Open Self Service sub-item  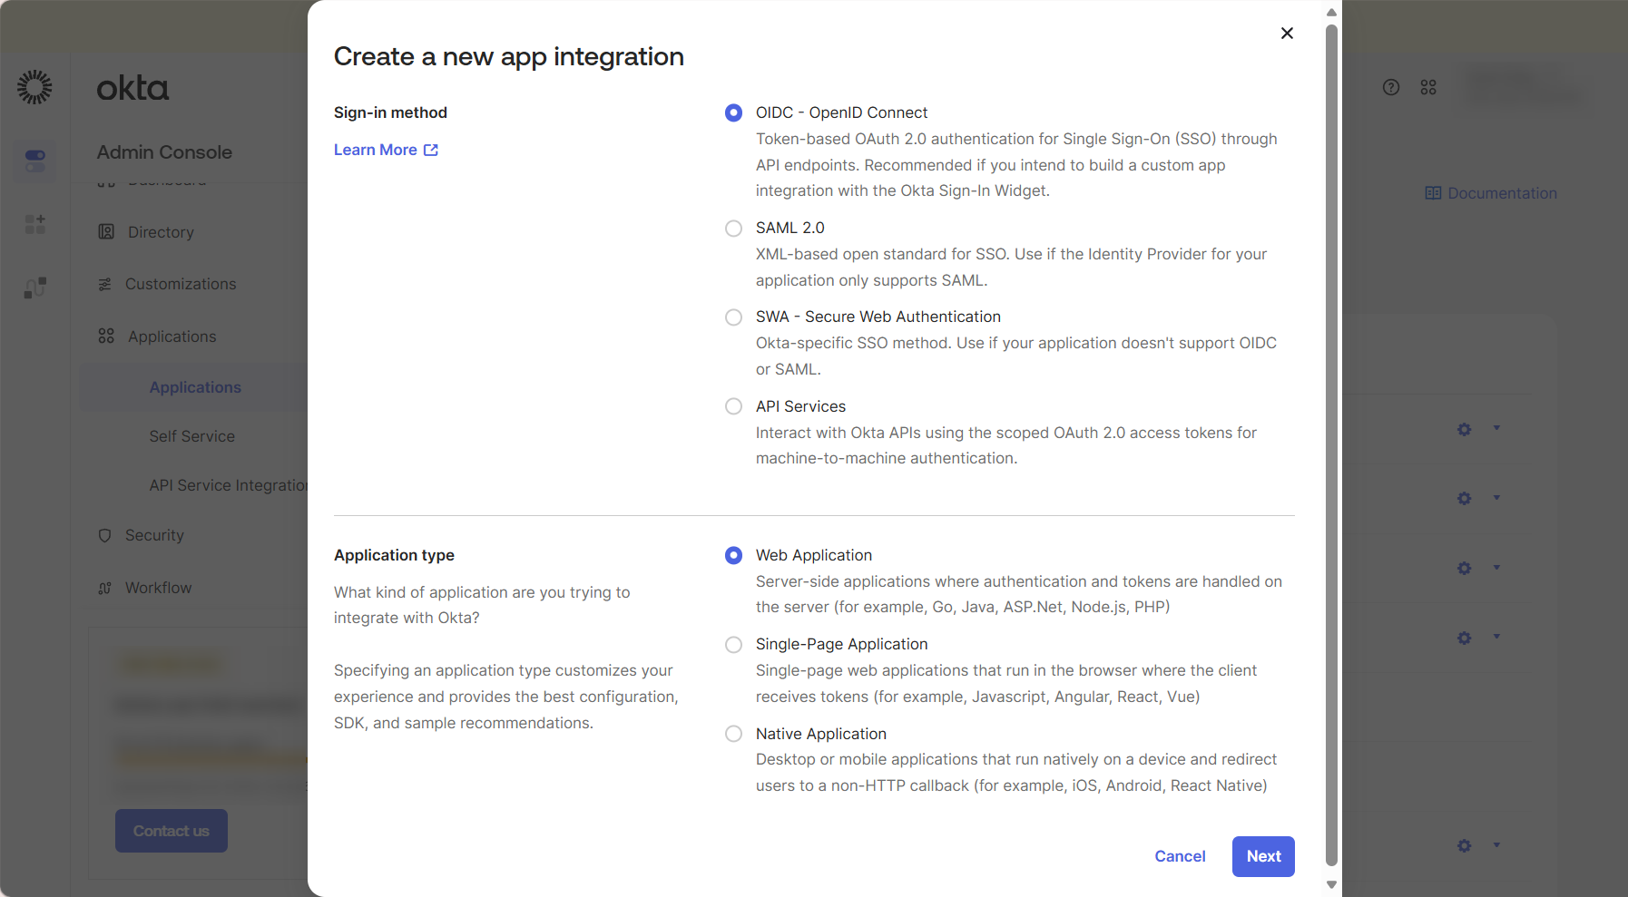[x=191, y=436]
